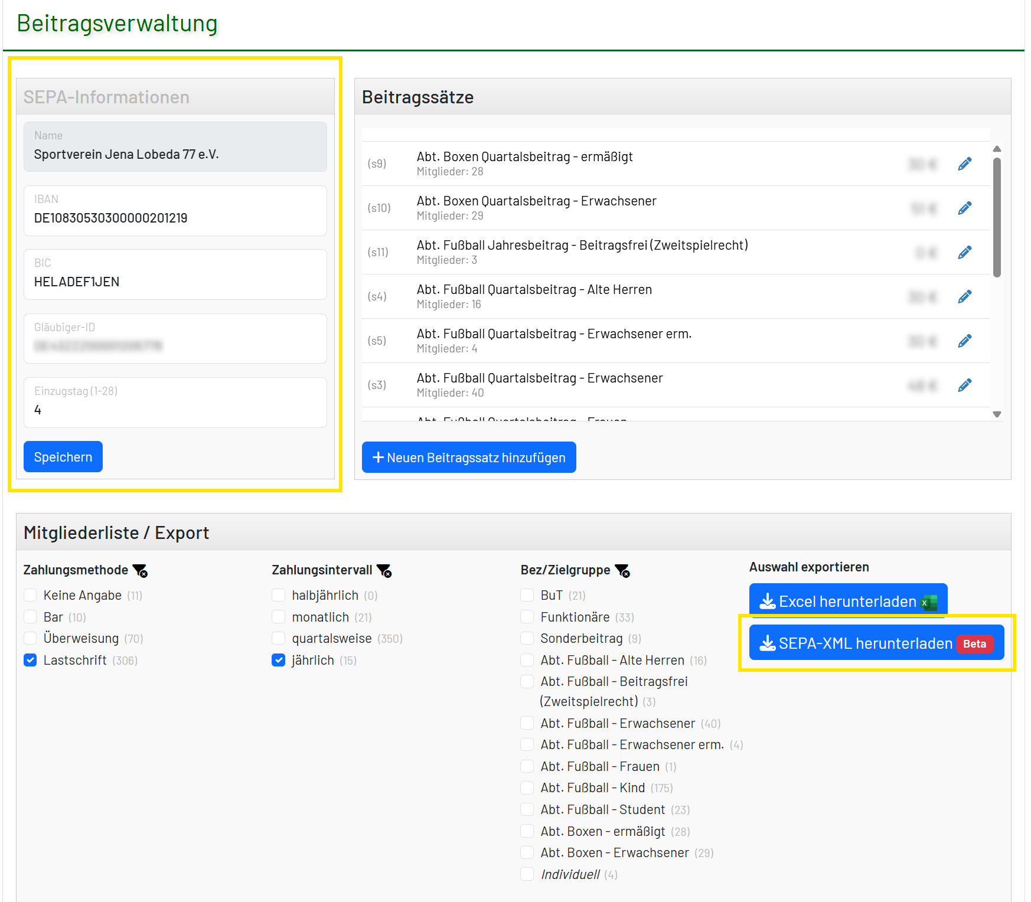Viewport: 1031px width, 902px height.
Task: Edit Fußball Jahresbeitrag Beitragsfrei entry
Action: pos(964,253)
